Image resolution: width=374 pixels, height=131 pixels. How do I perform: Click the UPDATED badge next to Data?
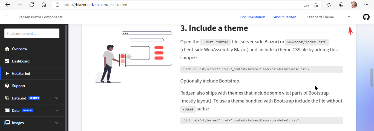tap(27, 110)
